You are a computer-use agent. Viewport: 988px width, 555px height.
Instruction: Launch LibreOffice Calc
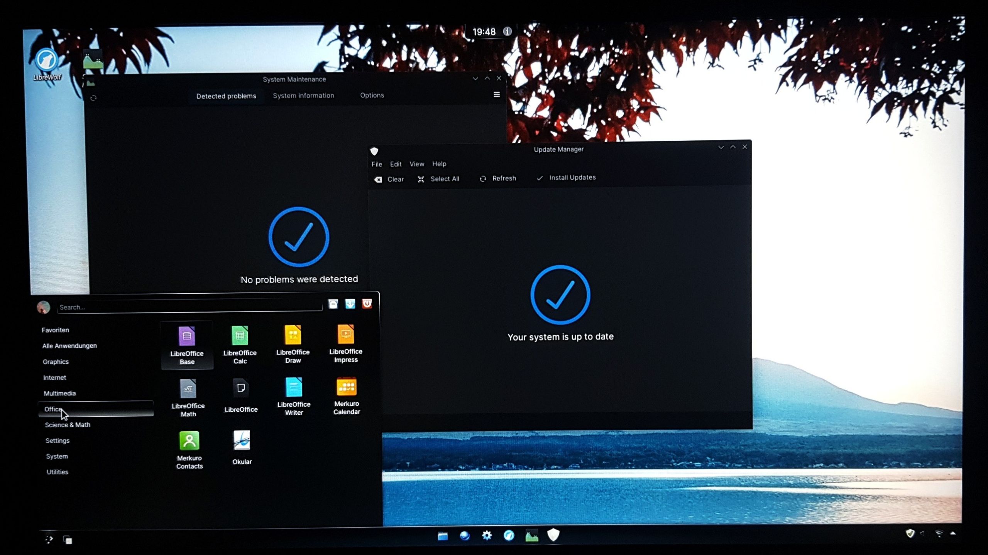240,345
